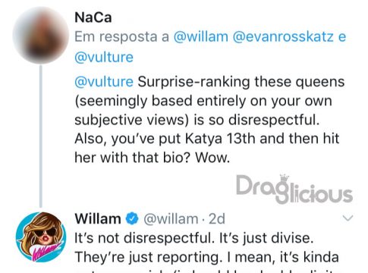Open the @evanrosskatz mention link

coord(283,37)
